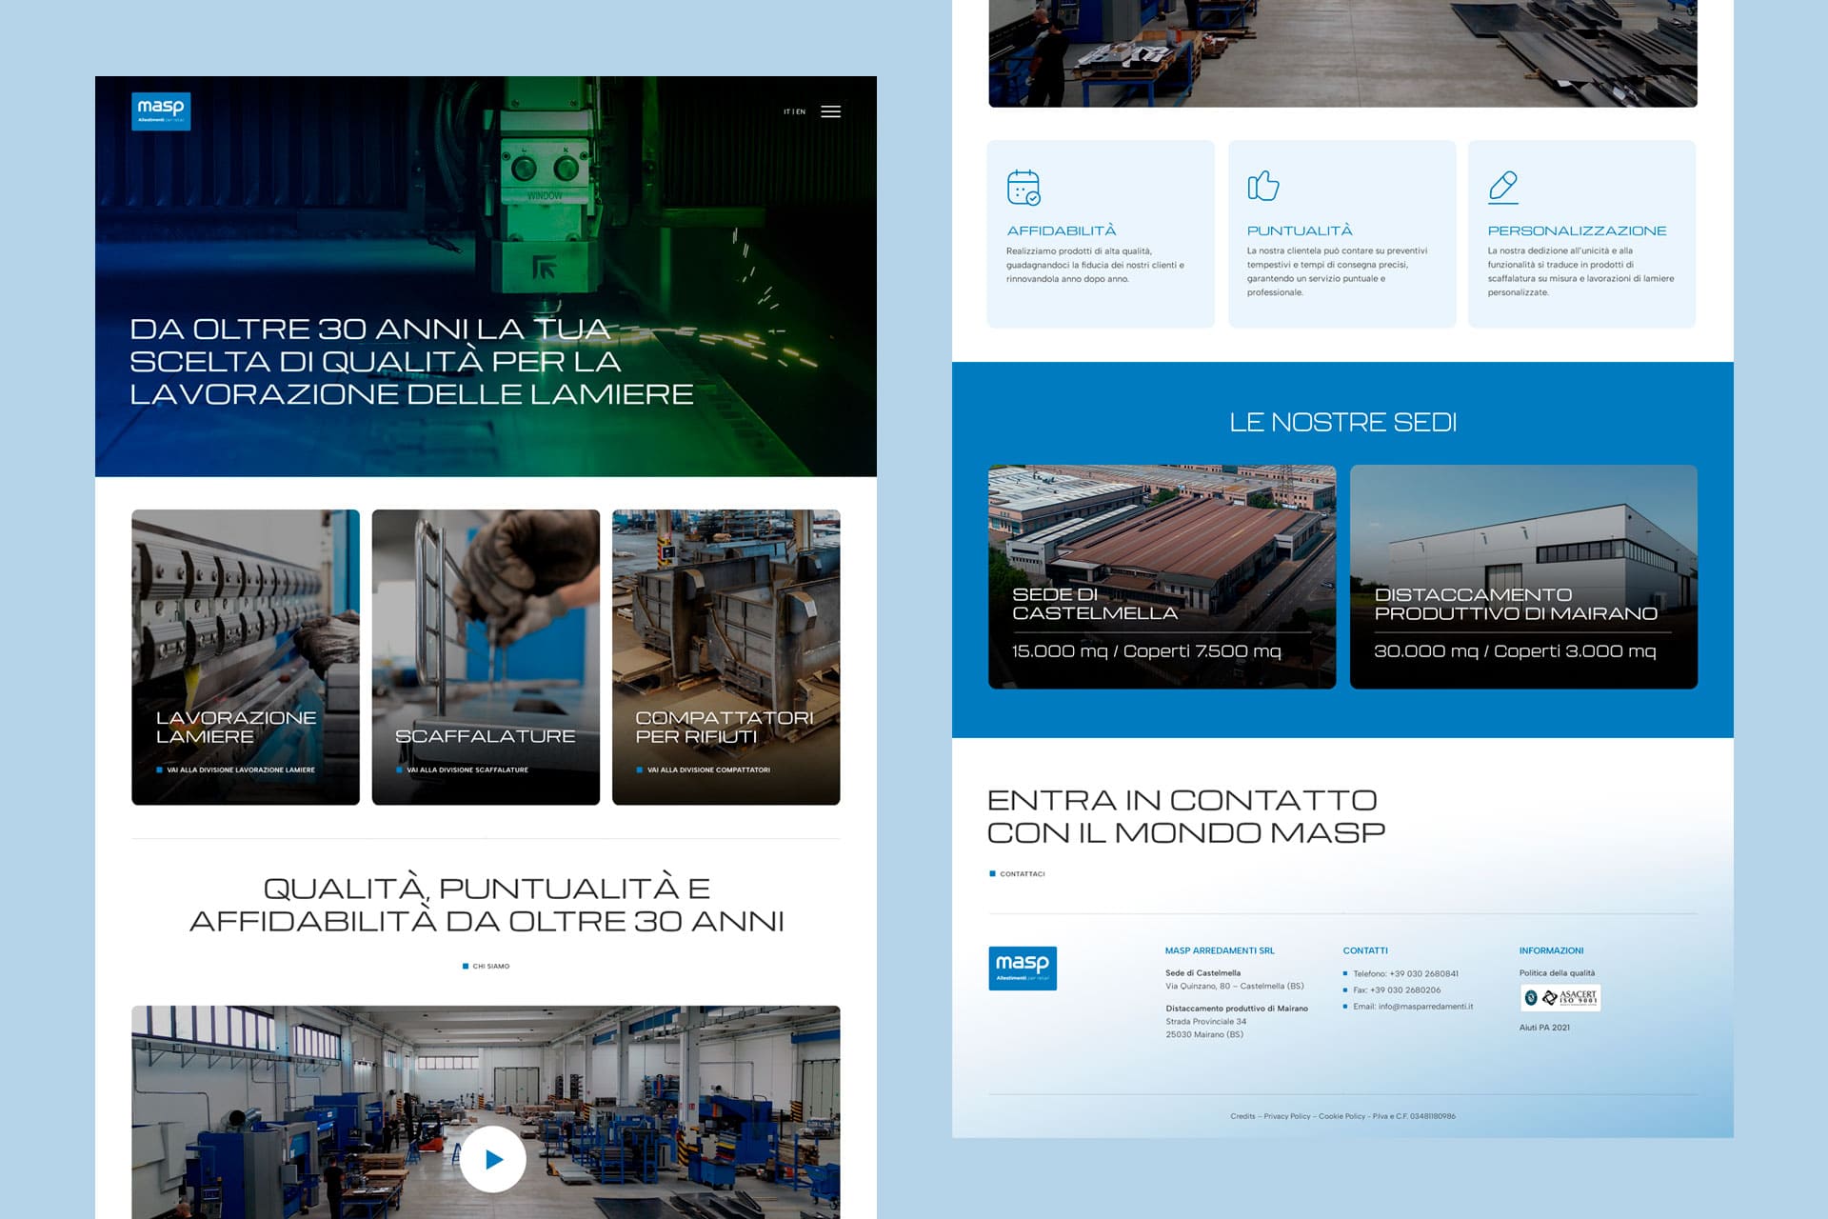Open the Credits link in footer
The height and width of the screenshot is (1219, 1828).
click(x=1242, y=1116)
